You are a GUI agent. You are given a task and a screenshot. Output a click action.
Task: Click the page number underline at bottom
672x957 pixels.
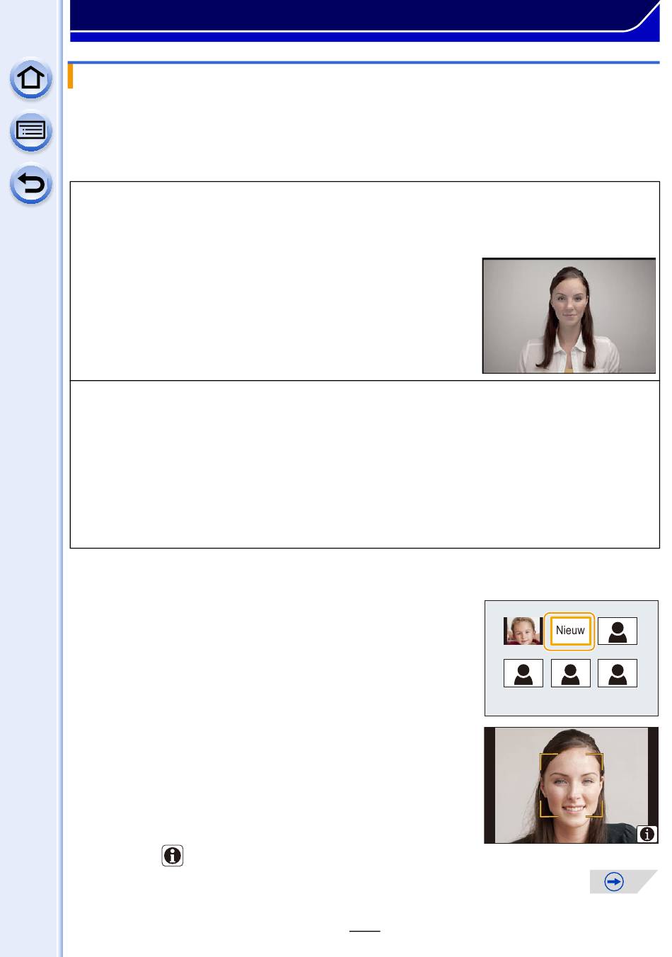(x=365, y=932)
